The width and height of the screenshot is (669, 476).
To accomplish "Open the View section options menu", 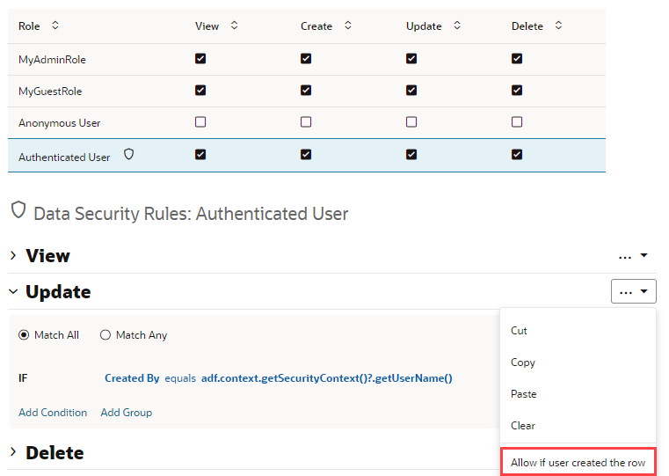I will pos(633,256).
